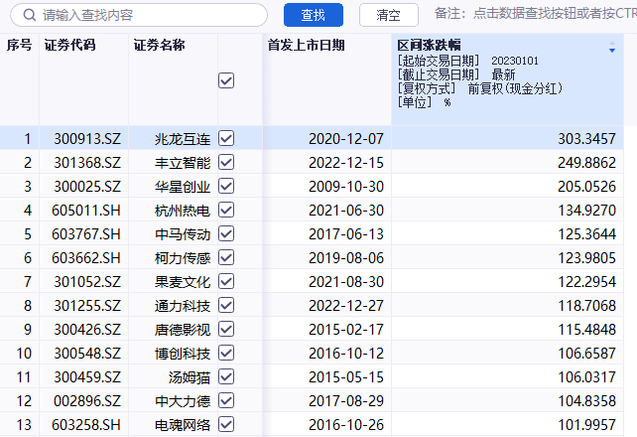Click the 首发上市日期 column header
The image size is (637, 437).
[x=306, y=45]
